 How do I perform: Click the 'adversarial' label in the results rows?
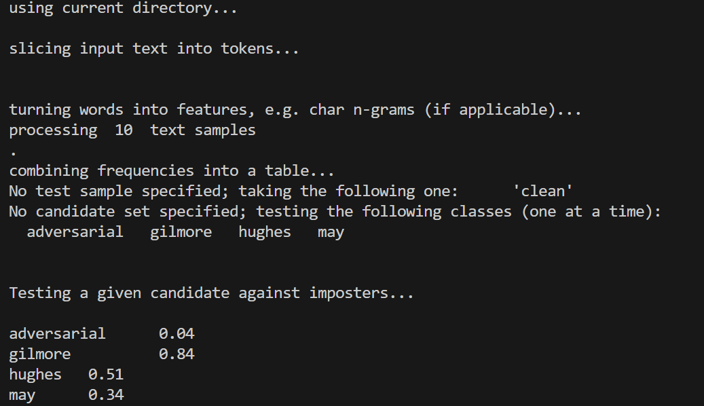coord(57,334)
